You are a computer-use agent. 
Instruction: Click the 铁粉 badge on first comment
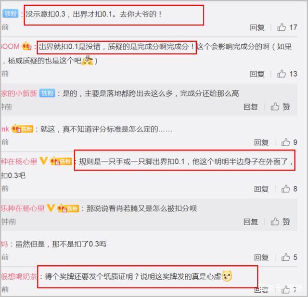pos(10,13)
